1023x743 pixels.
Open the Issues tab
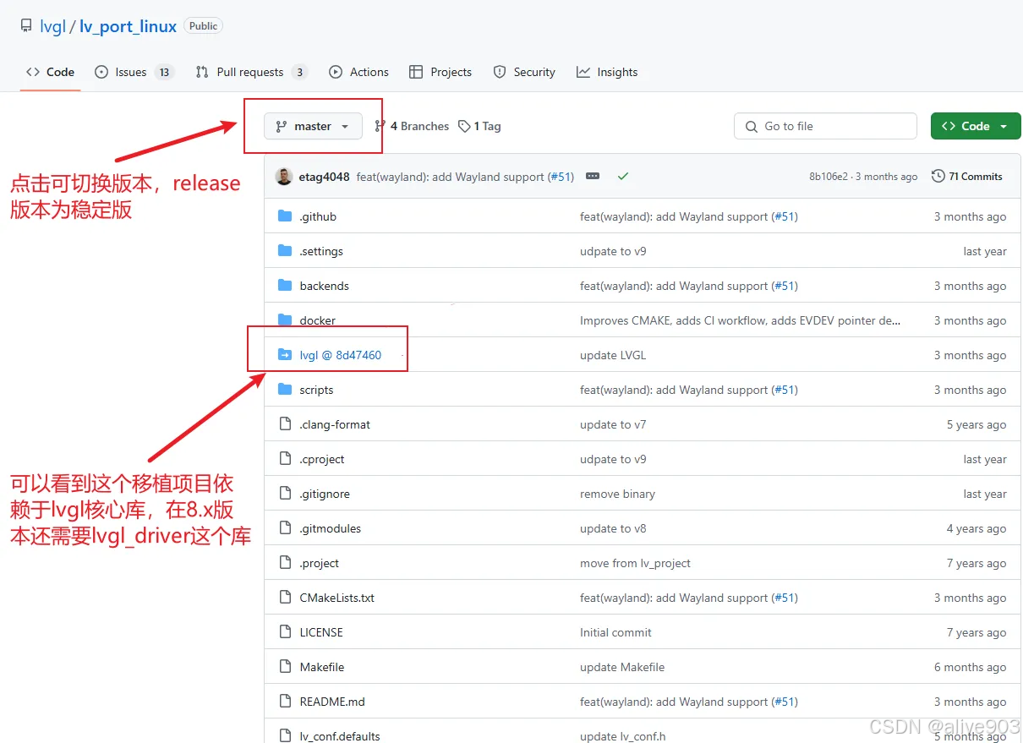click(x=134, y=72)
